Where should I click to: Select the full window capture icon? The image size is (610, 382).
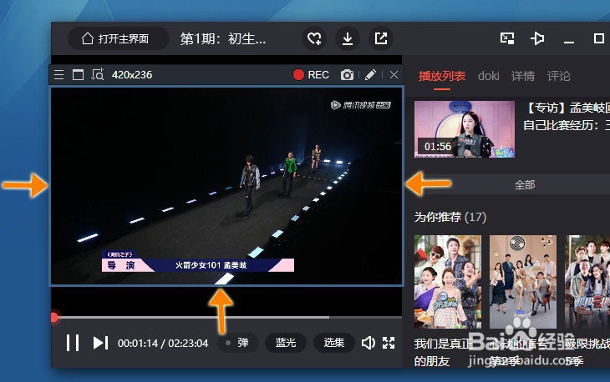click(78, 74)
